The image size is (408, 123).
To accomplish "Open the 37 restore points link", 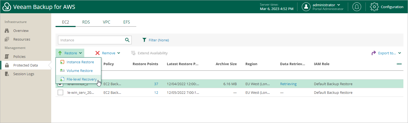I will (x=156, y=84).
